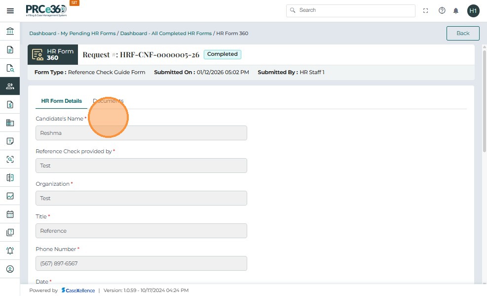Image resolution: width=487 pixels, height=296 pixels.
Task: Open the text template sidebar icon
Action: pos(10,141)
